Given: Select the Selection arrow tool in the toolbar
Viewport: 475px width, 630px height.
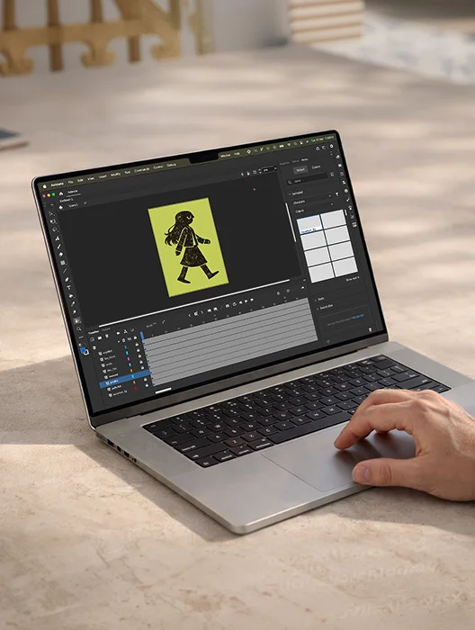Looking at the screenshot, I should point(50,214).
